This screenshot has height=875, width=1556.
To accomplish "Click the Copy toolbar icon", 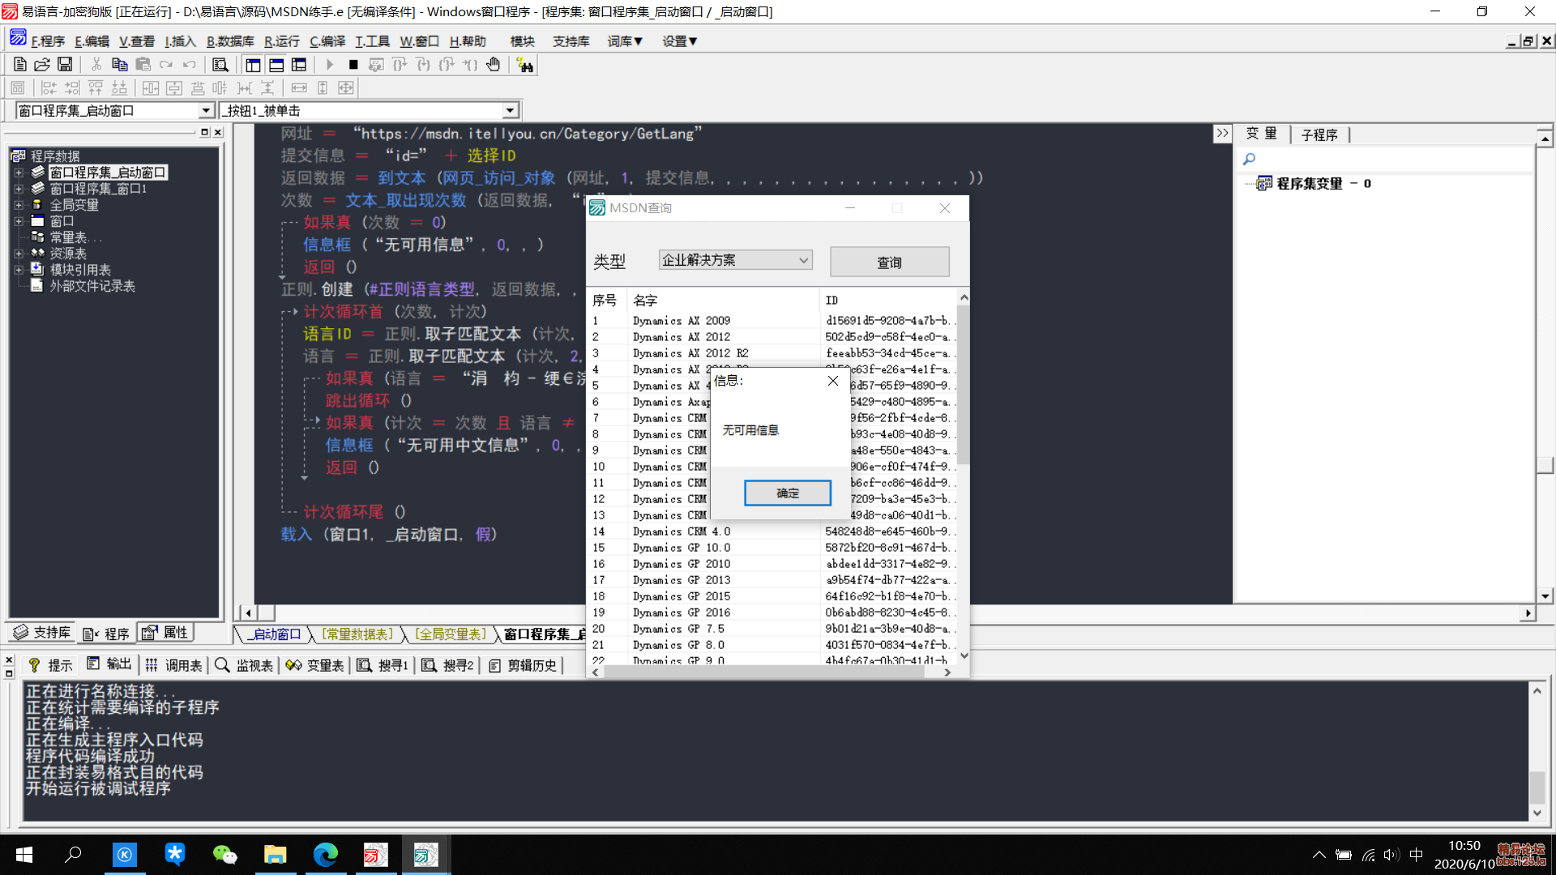I will (120, 65).
